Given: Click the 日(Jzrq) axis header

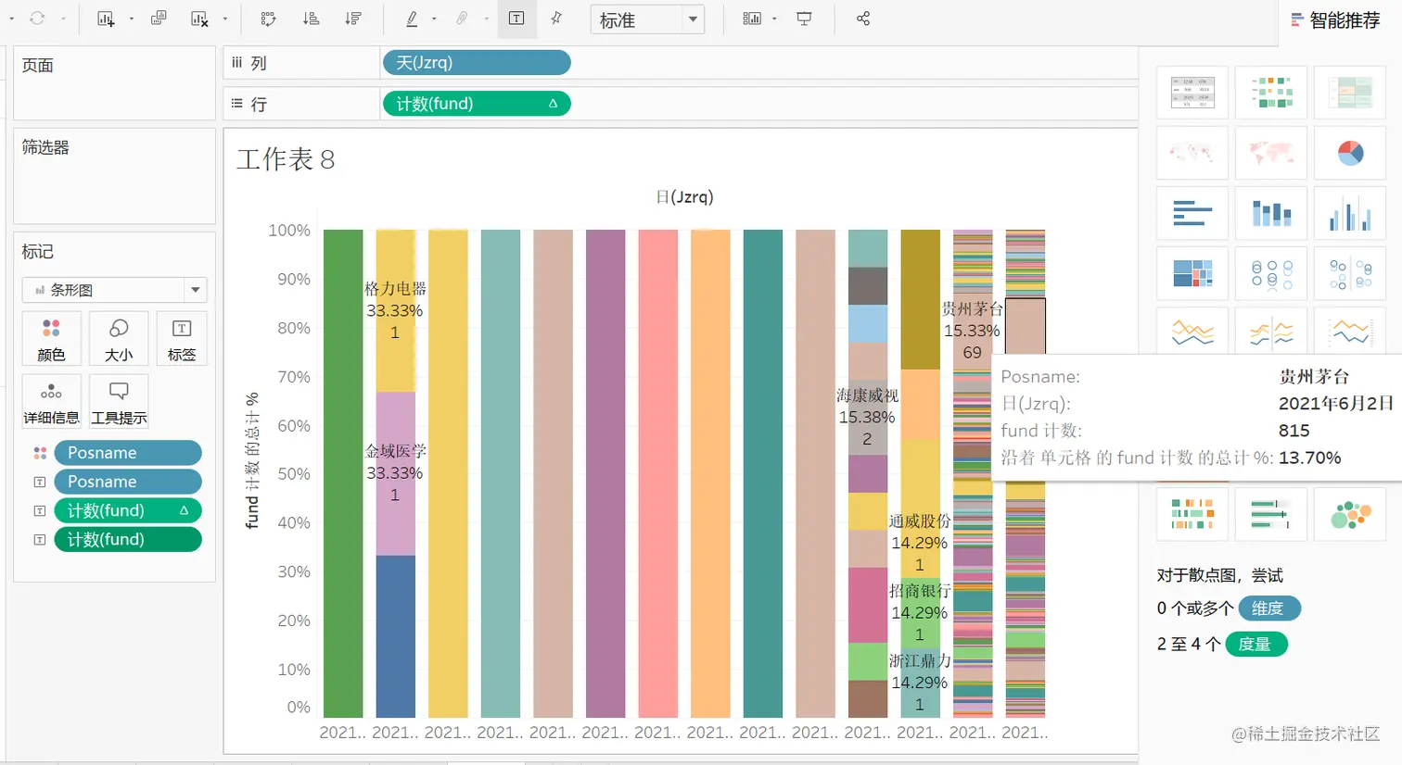Looking at the screenshot, I should tap(684, 197).
